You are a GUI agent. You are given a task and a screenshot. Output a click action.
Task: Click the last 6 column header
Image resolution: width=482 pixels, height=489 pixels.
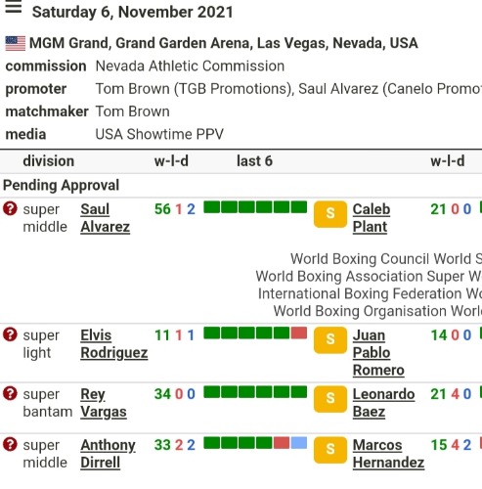click(x=254, y=161)
